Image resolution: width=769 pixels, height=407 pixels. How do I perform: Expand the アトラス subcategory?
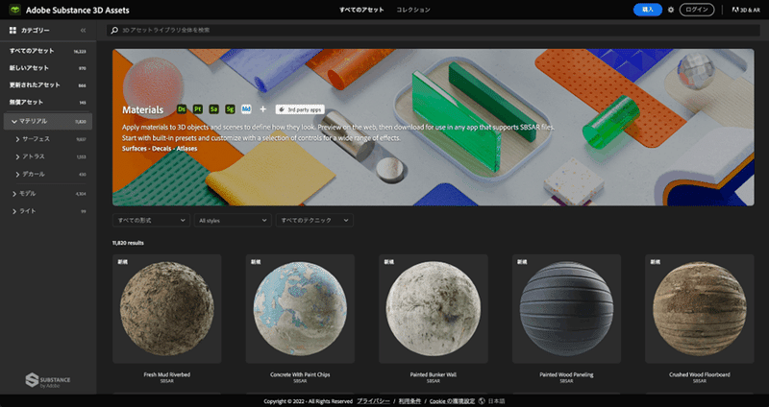coord(17,156)
